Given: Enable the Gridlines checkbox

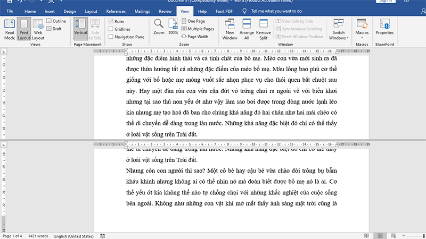Looking at the screenshot, I should 111,29.
